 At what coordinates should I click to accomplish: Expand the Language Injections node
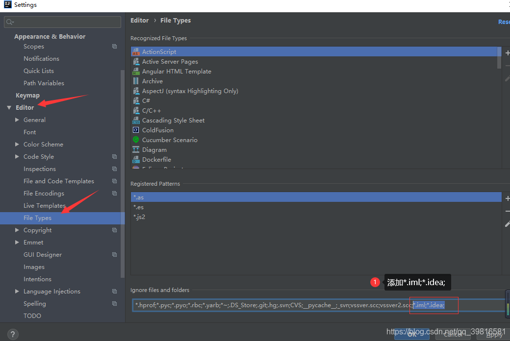17,291
